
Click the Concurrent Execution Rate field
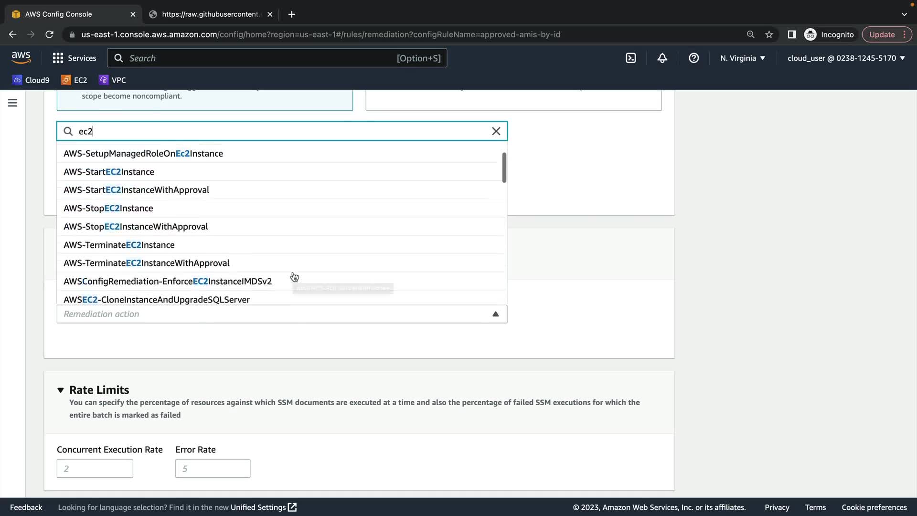[x=95, y=468]
